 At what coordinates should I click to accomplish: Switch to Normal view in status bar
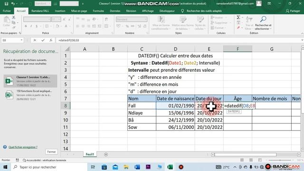click(242, 160)
